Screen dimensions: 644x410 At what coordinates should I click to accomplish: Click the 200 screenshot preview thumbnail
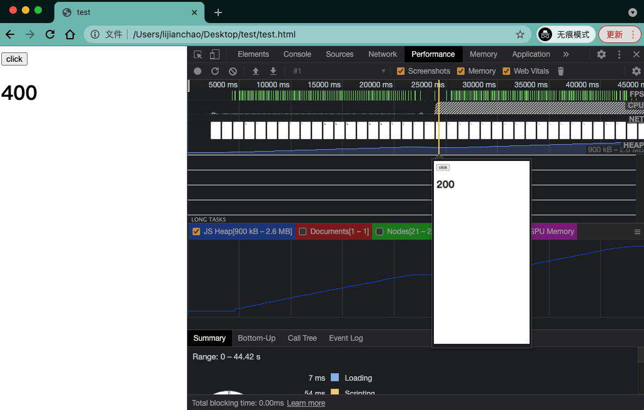[x=481, y=252]
